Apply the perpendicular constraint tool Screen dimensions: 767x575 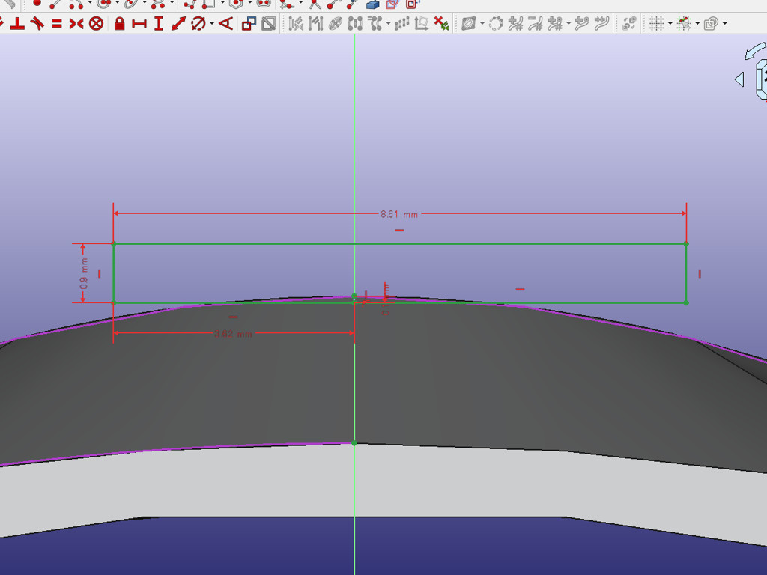(x=16, y=24)
